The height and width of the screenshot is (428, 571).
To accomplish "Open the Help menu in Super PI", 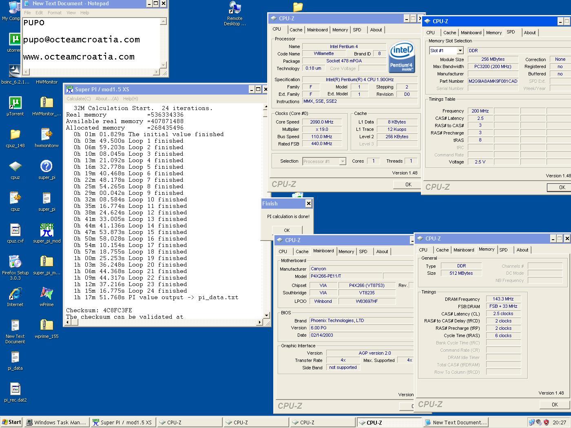I will 131,99.
